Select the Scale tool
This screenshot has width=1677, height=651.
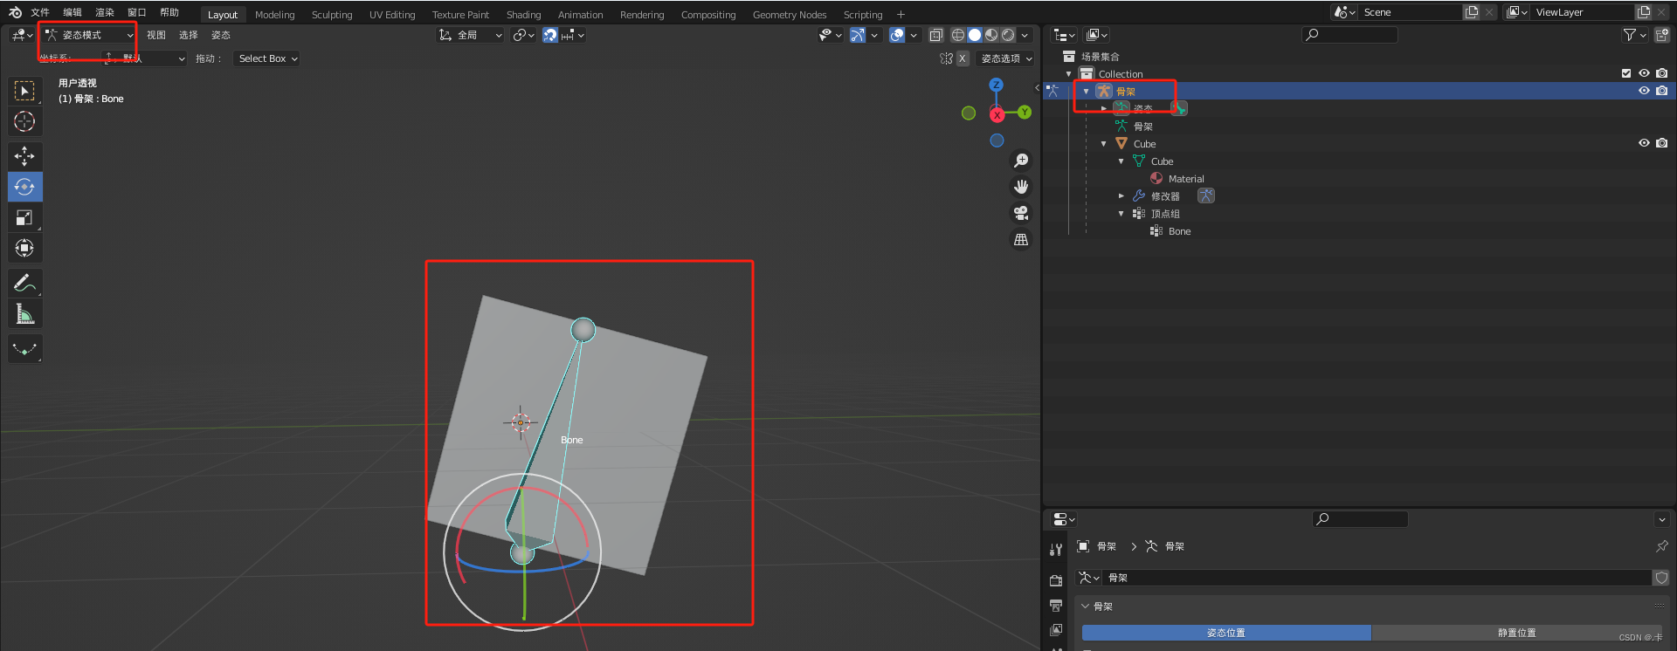click(x=24, y=217)
